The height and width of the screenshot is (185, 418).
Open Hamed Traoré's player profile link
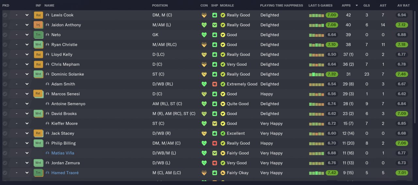coord(65,173)
